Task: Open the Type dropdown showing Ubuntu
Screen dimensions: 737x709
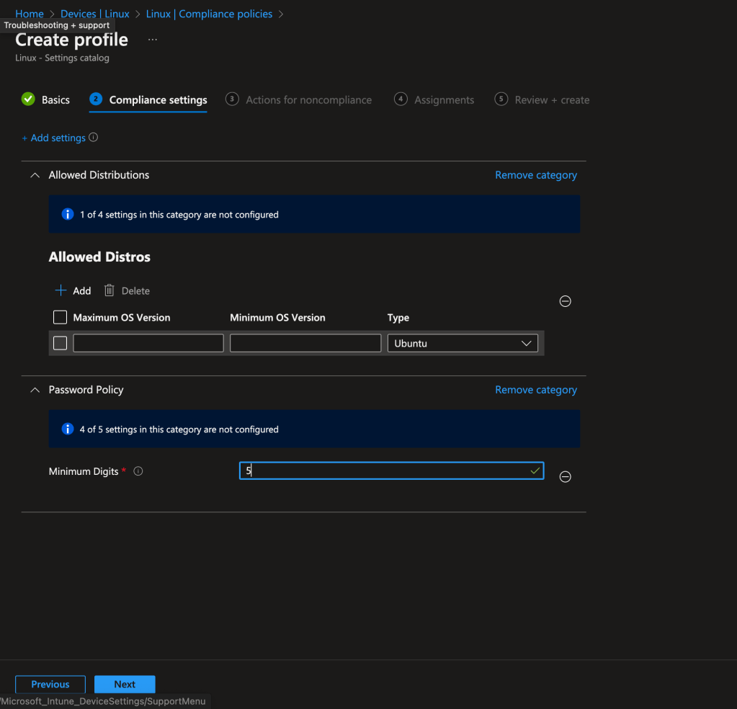Action: click(463, 343)
